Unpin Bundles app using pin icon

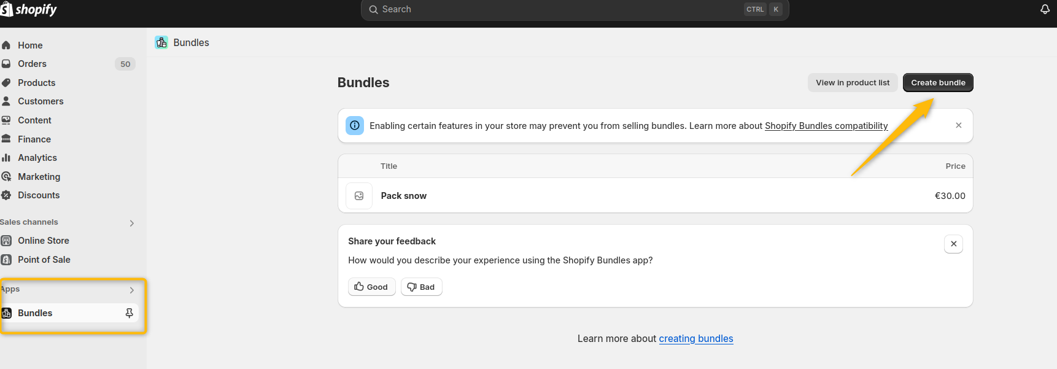[129, 313]
